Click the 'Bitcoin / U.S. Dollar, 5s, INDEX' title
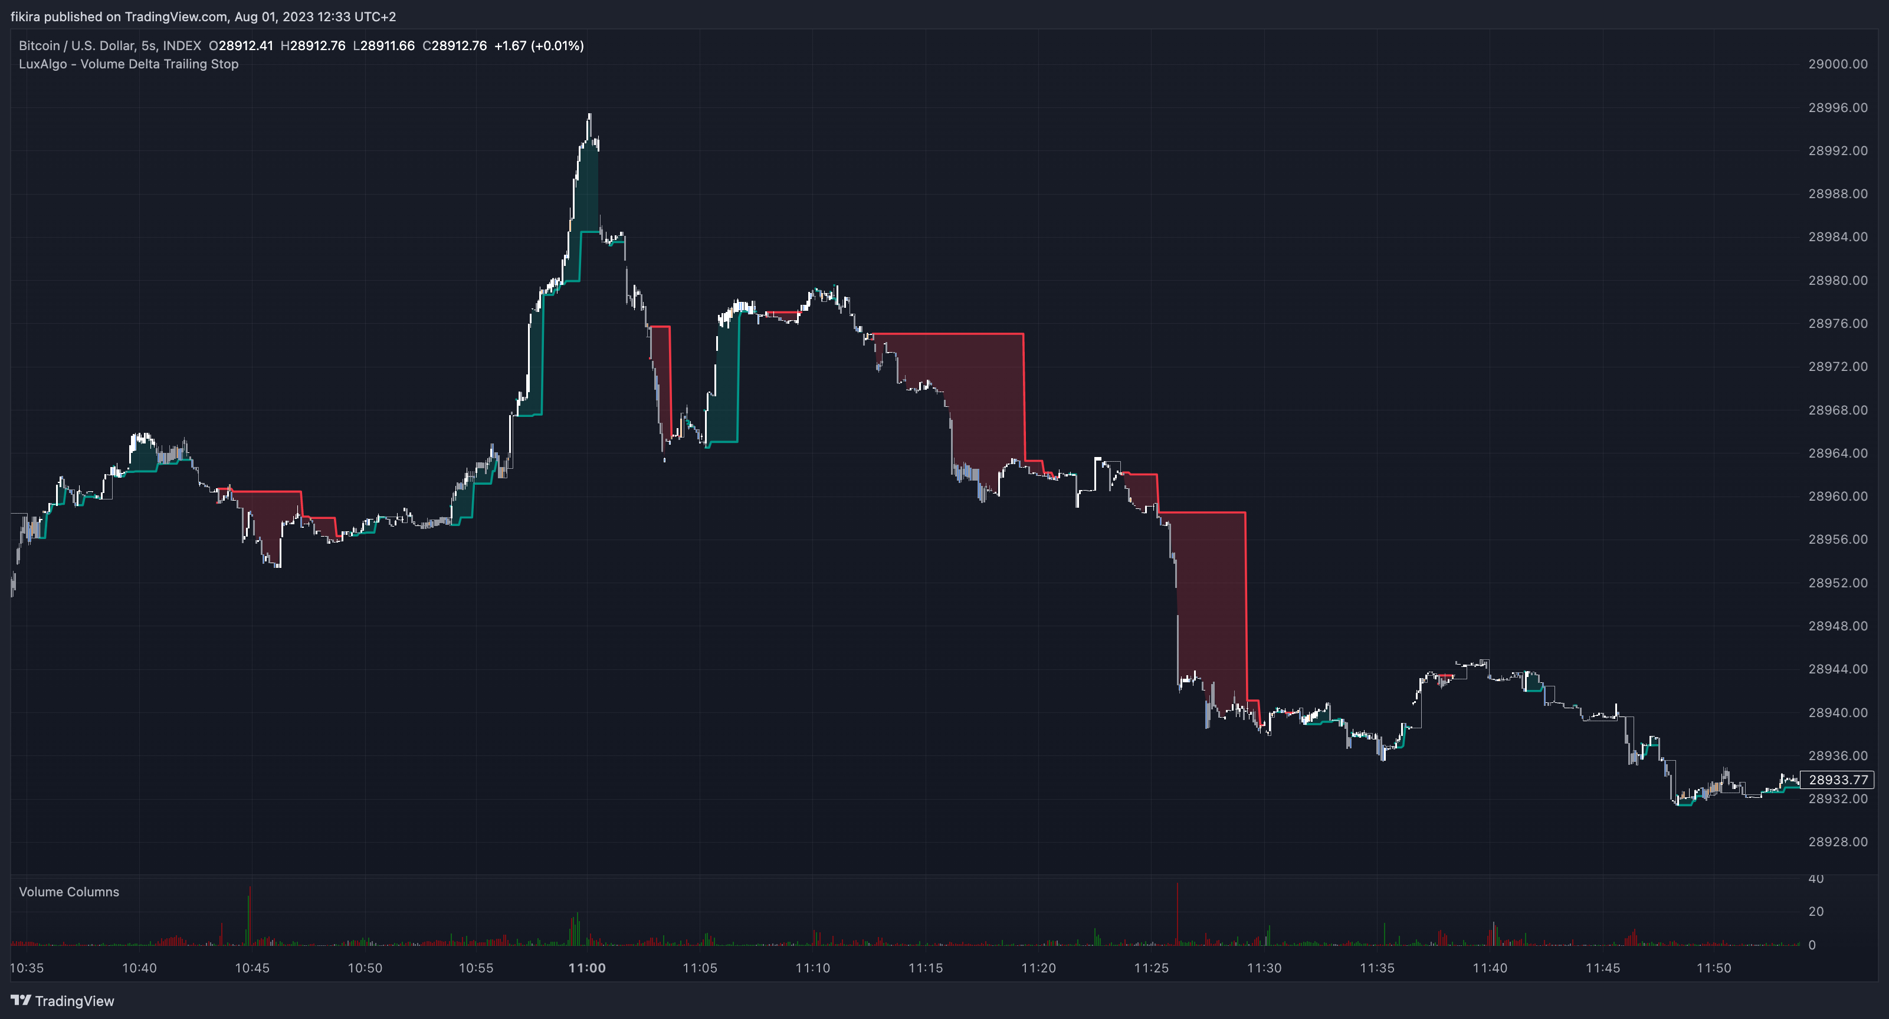 tap(110, 45)
